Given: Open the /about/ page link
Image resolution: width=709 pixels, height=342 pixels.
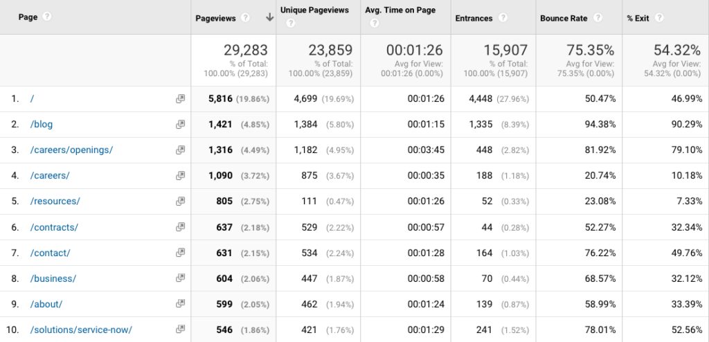Looking at the screenshot, I should click(46, 303).
